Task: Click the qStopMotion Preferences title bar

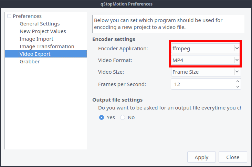Action: (126, 4)
